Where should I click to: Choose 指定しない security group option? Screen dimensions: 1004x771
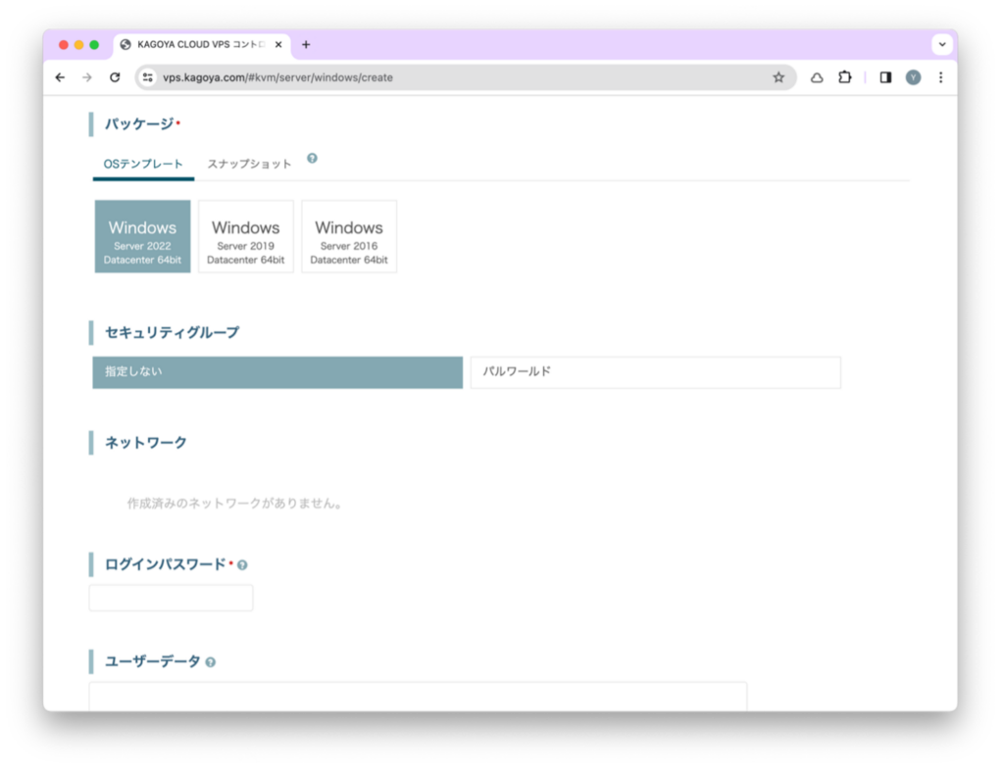tap(277, 372)
